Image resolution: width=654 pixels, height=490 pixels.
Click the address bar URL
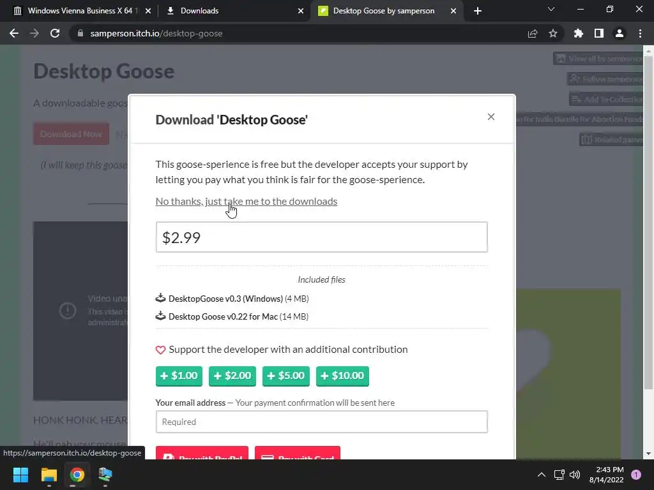tap(156, 33)
